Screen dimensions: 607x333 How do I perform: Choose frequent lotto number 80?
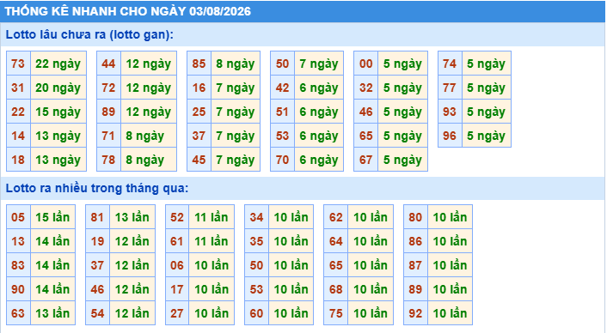coord(415,217)
